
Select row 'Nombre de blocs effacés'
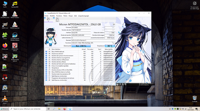coord(79,62)
